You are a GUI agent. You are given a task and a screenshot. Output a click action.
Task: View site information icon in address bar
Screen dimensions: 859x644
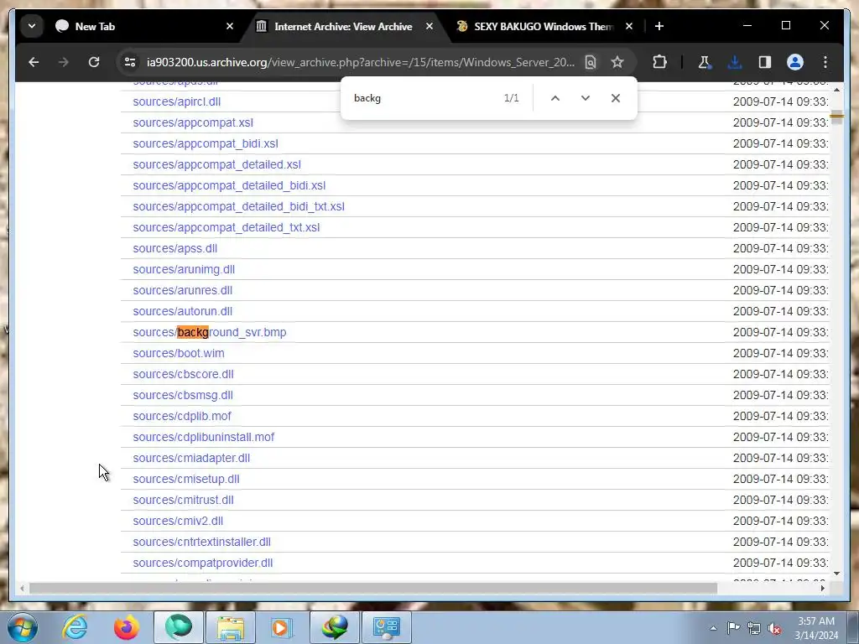pyautogui.click(x=130, y=62)
